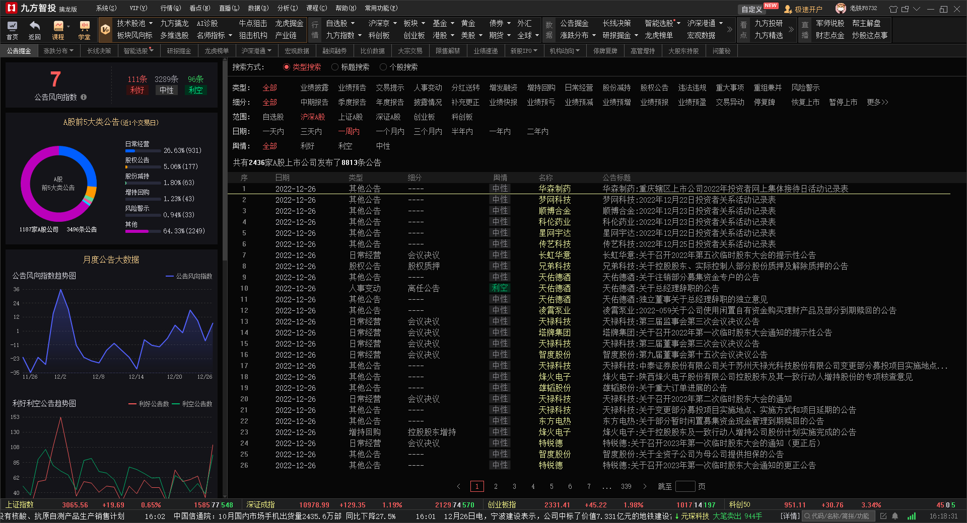Switch to the 大宗交易 tab
The height and width of the screenshot is (523, 967).
[x=410, y=51]
